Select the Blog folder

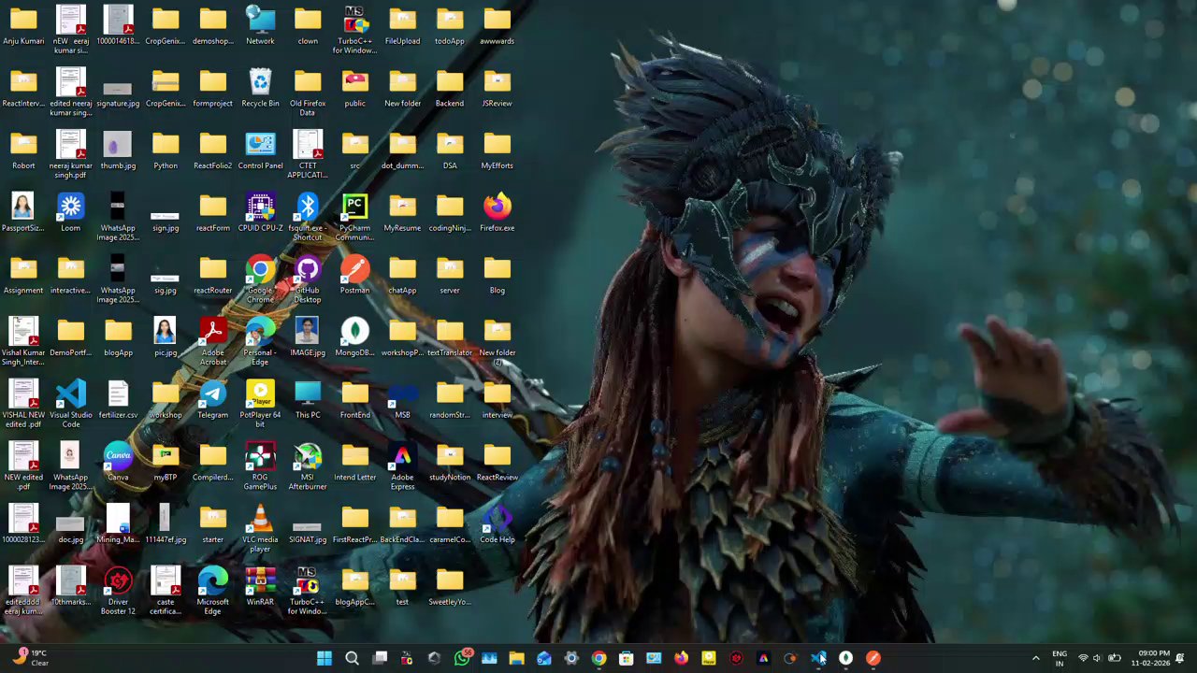tap(497, 275)
